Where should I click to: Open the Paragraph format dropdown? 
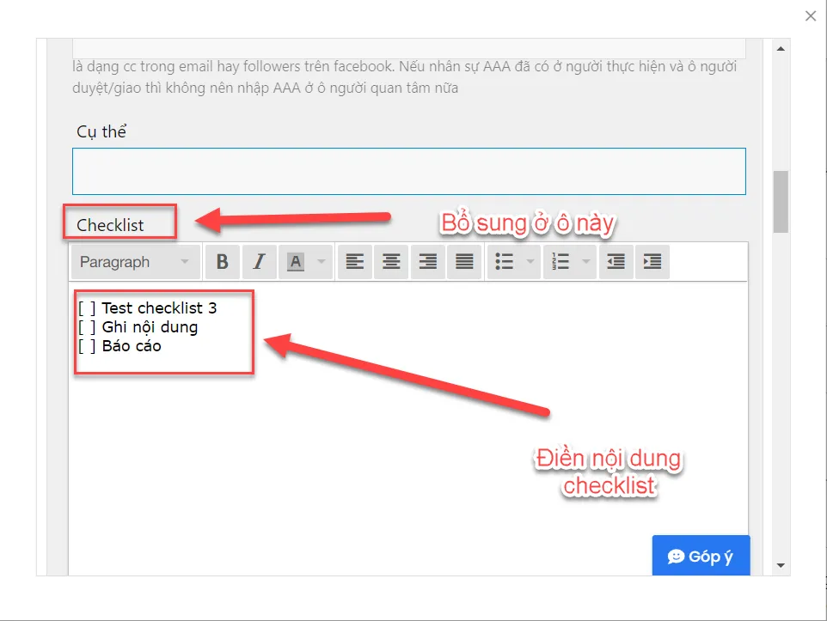(136, 261)
